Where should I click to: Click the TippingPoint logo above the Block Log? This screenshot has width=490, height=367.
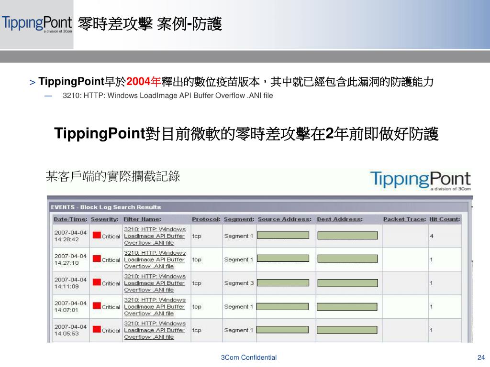click(420, 180)
